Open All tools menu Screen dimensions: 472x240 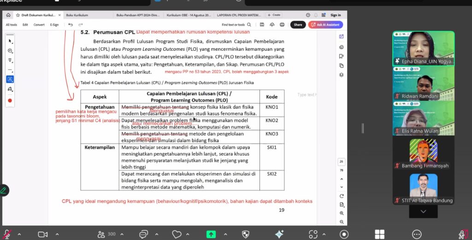(12, 25)
